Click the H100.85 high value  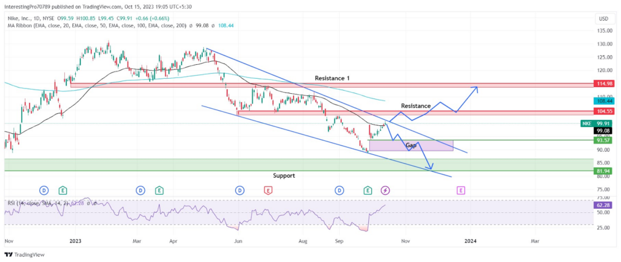coord(86,18)
